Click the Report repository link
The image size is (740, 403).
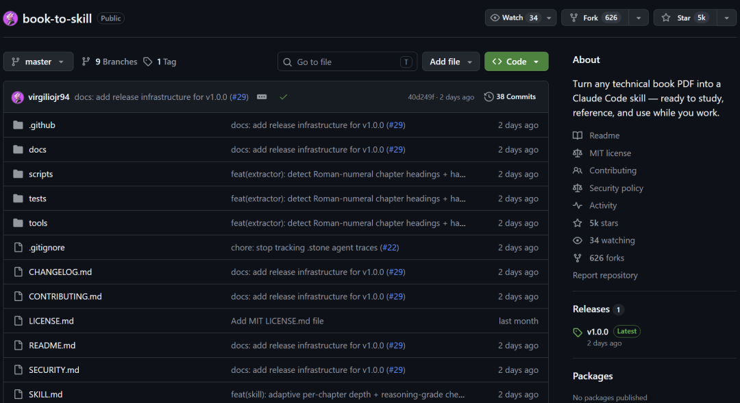(x=605, y=275)
